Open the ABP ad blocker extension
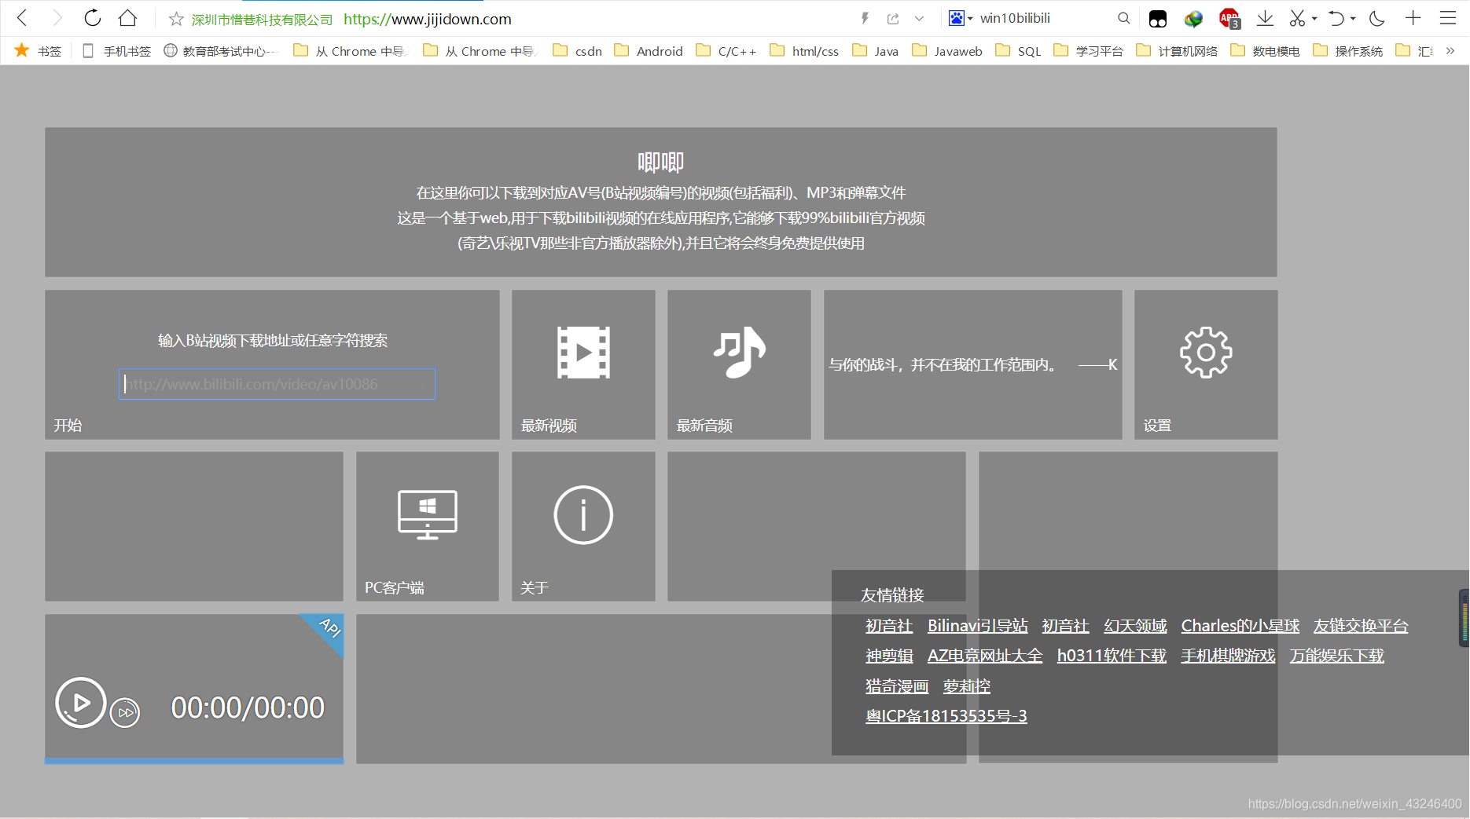The height and width of the screenshot is (819, 1470). click(x=1229, y=19)
